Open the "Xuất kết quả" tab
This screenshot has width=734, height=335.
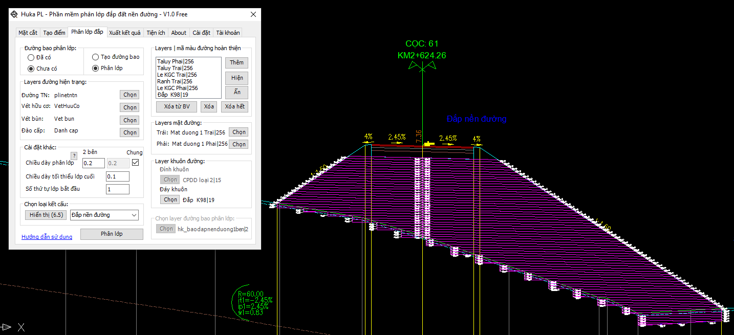click(125, 33)
